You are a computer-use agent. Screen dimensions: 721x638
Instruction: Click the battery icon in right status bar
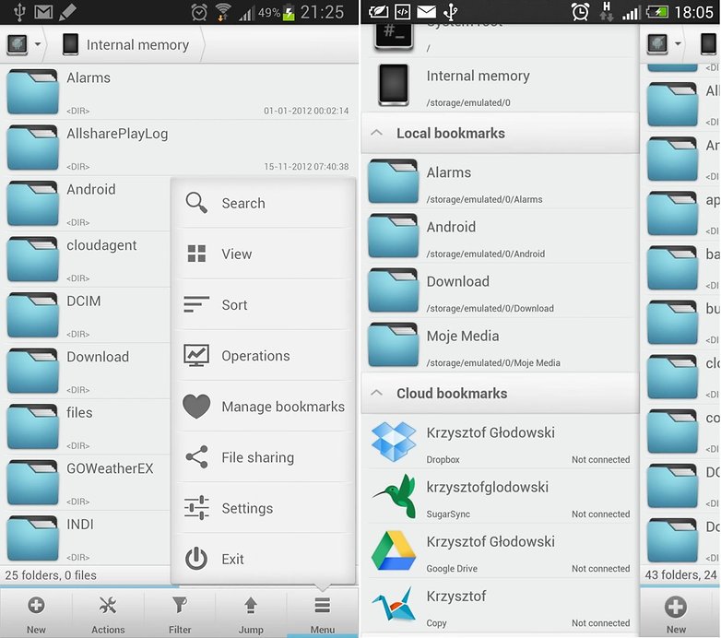coord(657,11)
